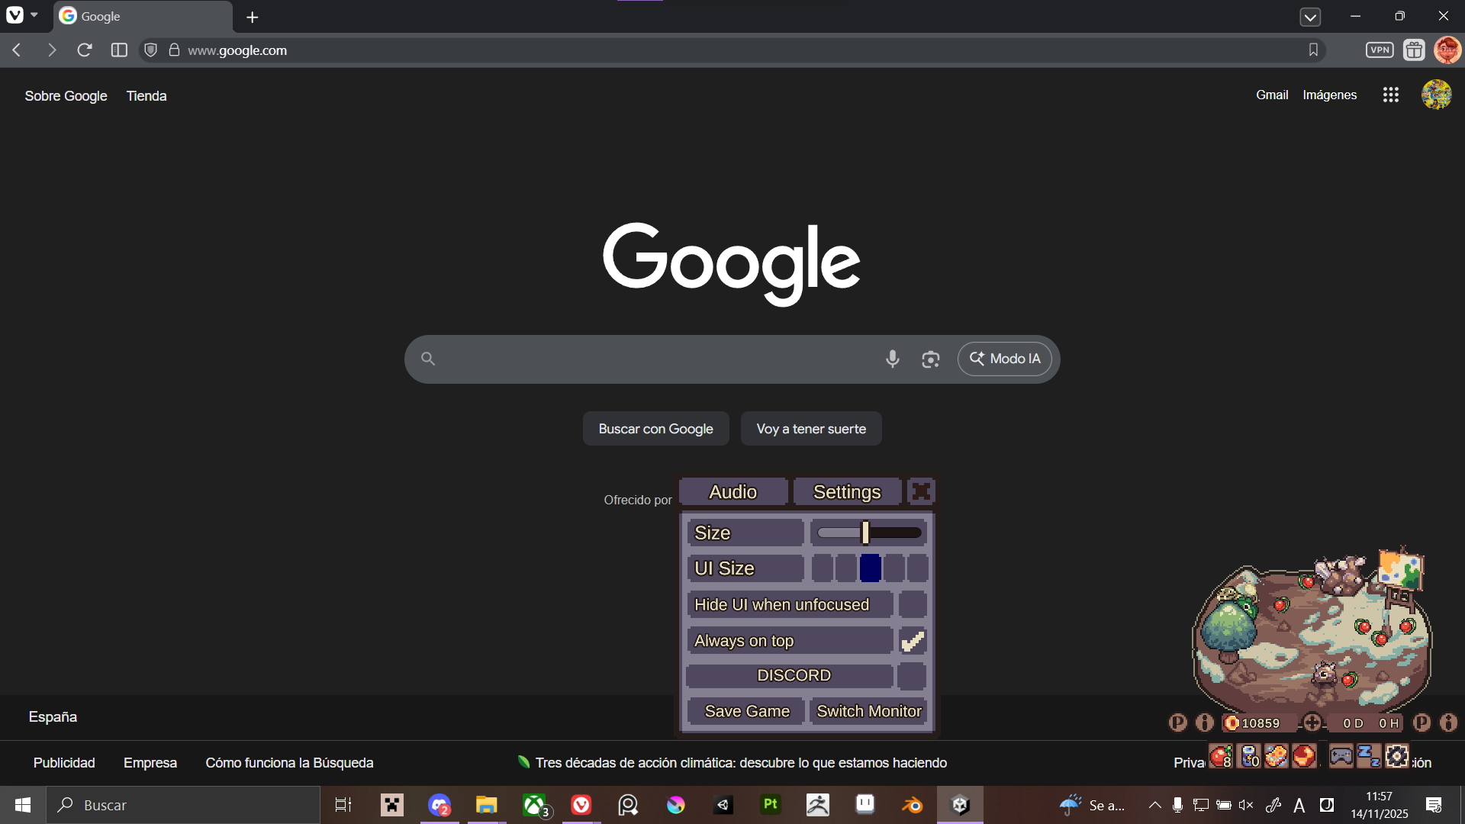
Task: Click the Save Game button
Action: tap(746, 711)
